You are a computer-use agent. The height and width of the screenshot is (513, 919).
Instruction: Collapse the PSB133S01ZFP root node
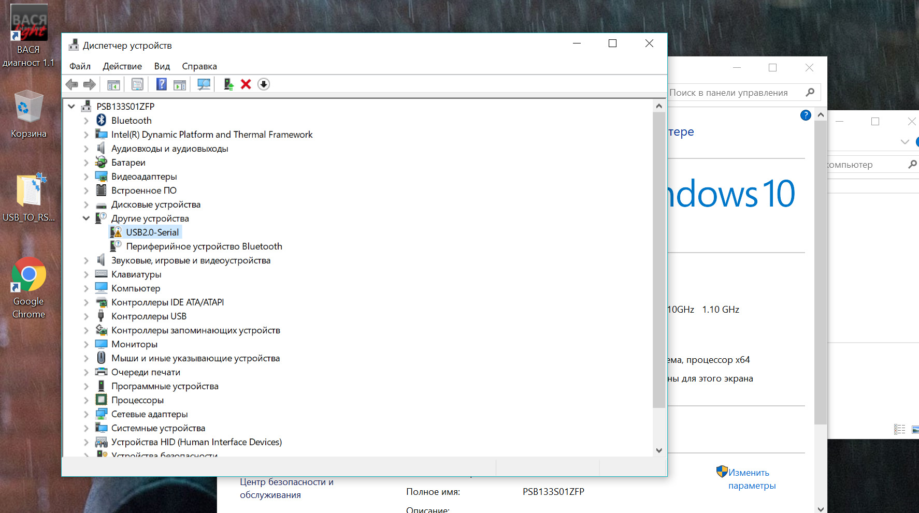pos(71,106)
